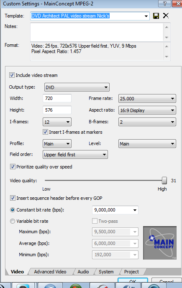This screenshot has height=288, width=182.
Task: Click the Video quality slider handle
Action: click(x=164, y=181)
